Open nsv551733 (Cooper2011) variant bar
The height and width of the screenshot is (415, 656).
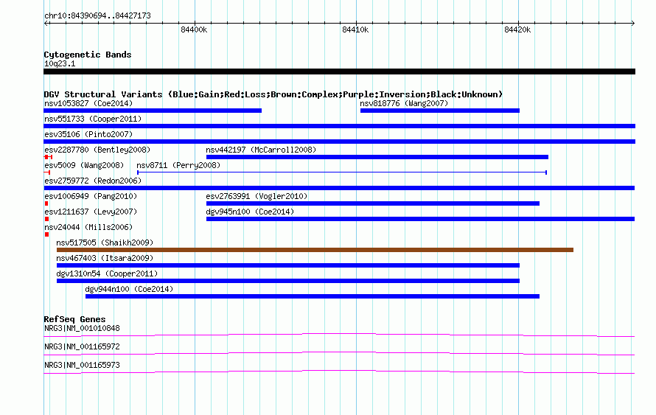[x=339, y=126]
